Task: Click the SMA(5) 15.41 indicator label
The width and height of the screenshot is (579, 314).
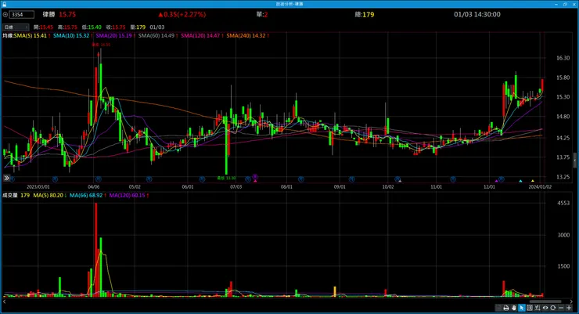Action: tap(31, 36)
